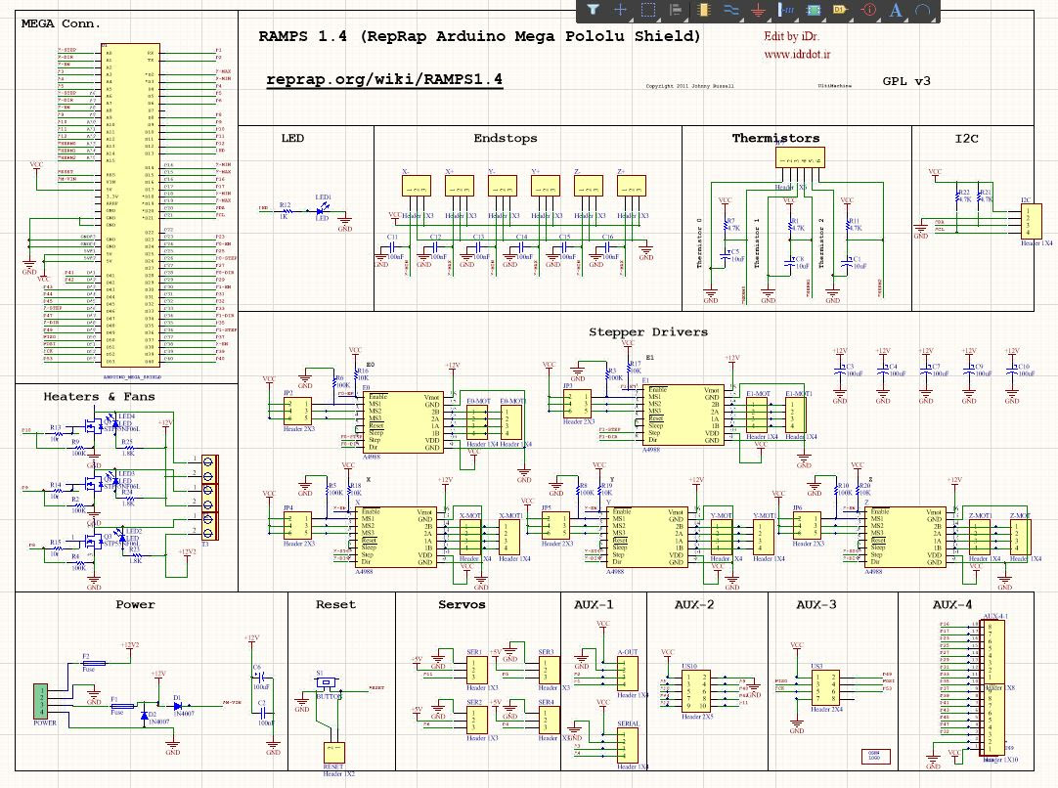1058x788 pixels.
Task: Select the 'Power' section heading
Action: pos(135,604)
